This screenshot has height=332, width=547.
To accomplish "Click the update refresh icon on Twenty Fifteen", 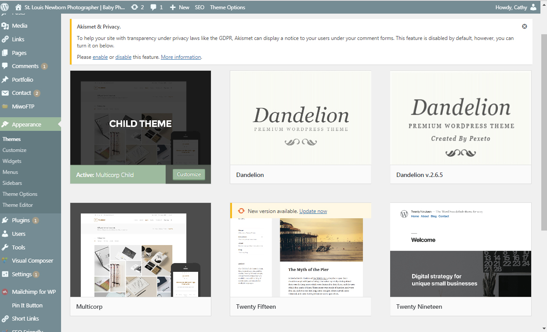I will point(241,211).
